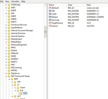This screenshot has height=99, width=108.
Task: Click the Immersive Browser folder icon
Action: coord(9,25)
